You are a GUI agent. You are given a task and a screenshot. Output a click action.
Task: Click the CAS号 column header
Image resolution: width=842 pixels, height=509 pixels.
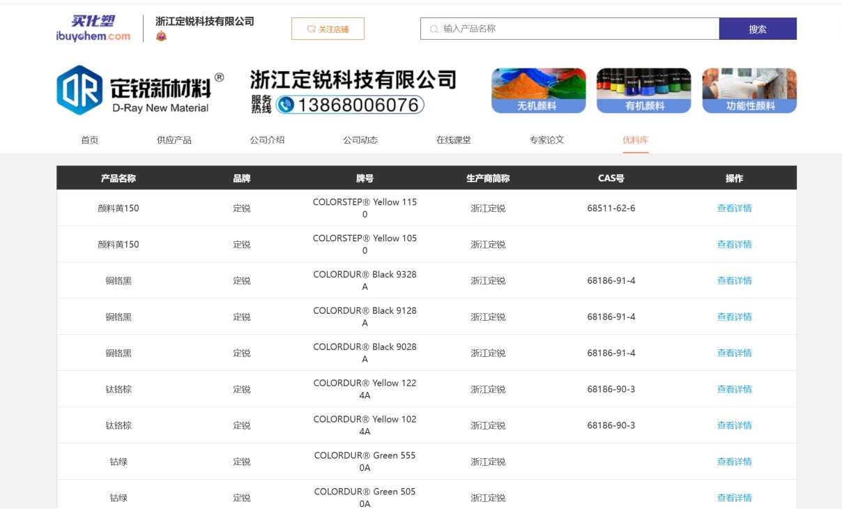[x=611, y=178]
